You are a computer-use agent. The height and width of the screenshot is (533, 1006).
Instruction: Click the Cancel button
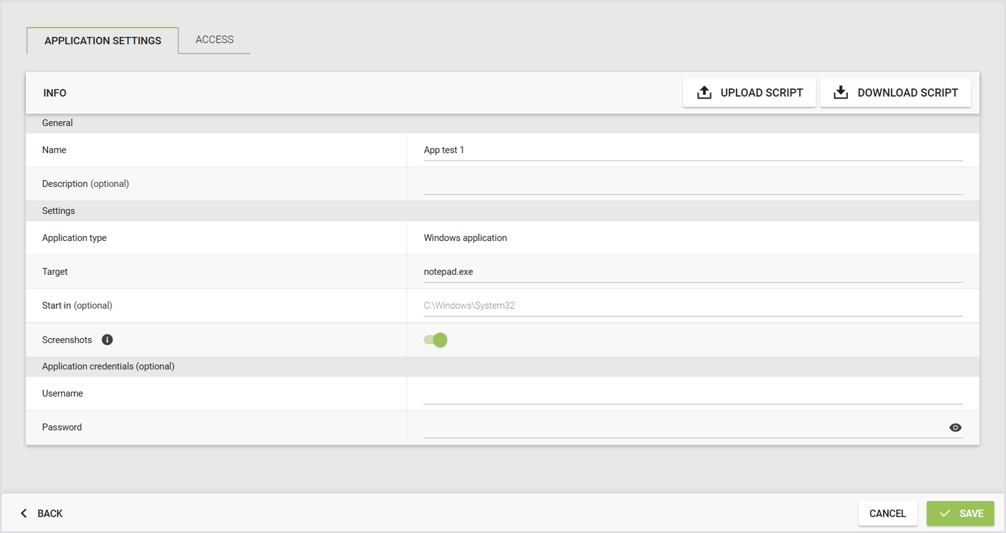coord(887,513)
